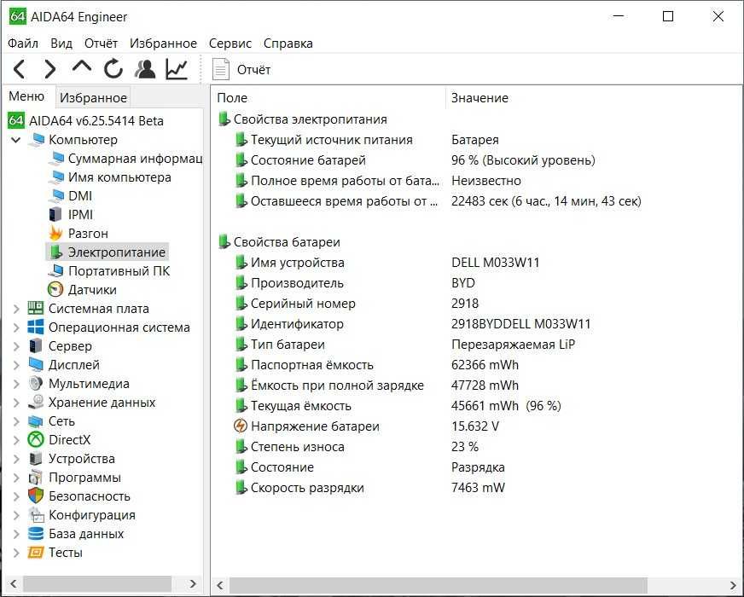Select the Паспортная ёмкость row
Screen dimensions: 744x597
[311, 365]
